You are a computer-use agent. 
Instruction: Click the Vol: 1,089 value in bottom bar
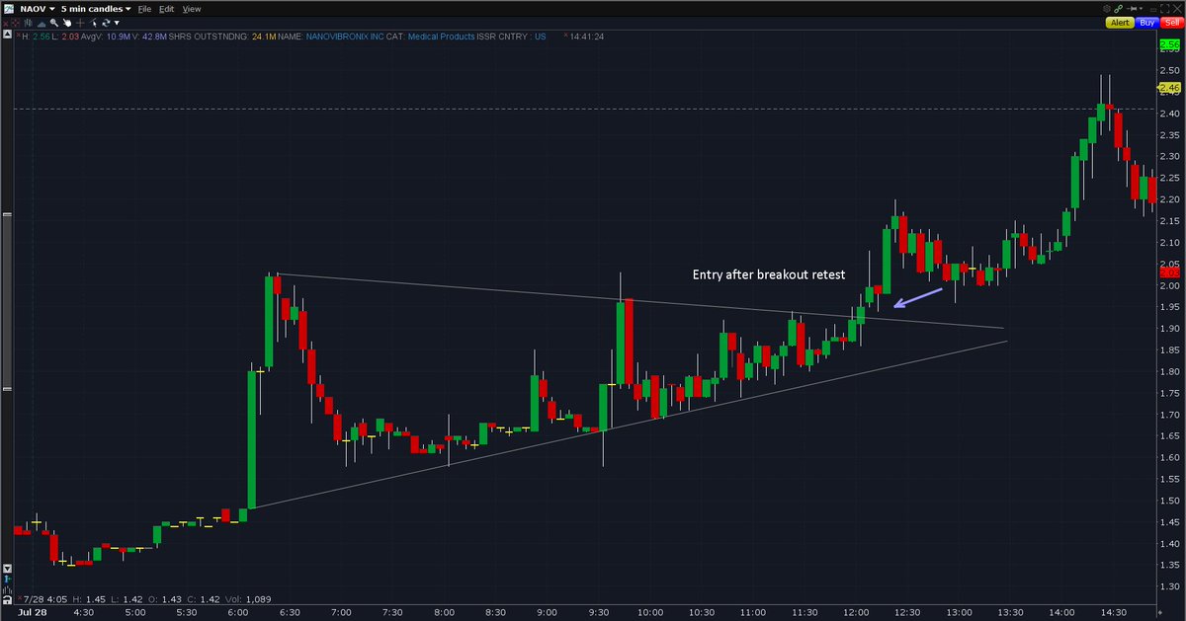pyautogui.click(x=247, y=599)
